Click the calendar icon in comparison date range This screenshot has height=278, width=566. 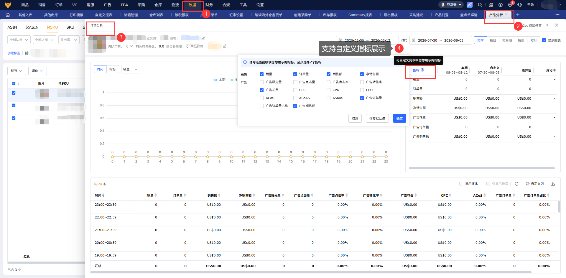pyautogui.click(x=414, y=40)
